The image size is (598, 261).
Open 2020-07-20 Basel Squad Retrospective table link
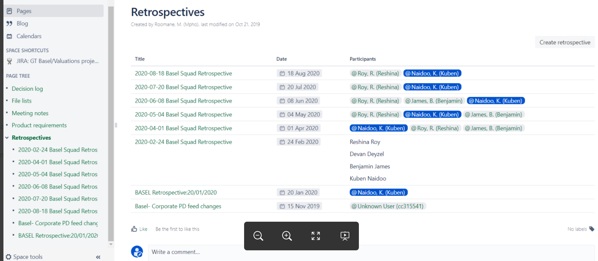[x=183, y=87]
